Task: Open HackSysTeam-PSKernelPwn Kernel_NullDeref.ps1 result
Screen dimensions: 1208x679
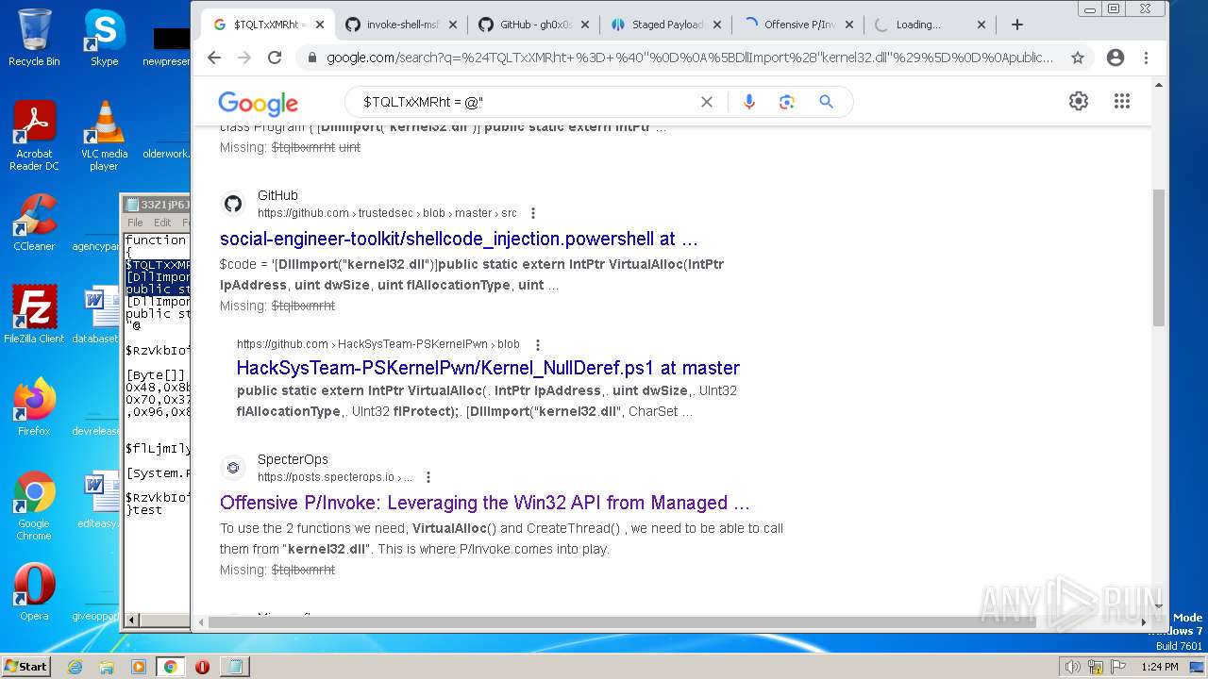Action: tap(488, 368)
